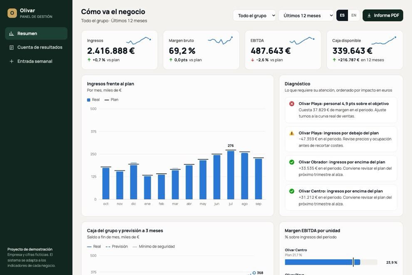The image size is (412, 275).
Task: Click the Cómo va el negocio heading
Action: 113,12
